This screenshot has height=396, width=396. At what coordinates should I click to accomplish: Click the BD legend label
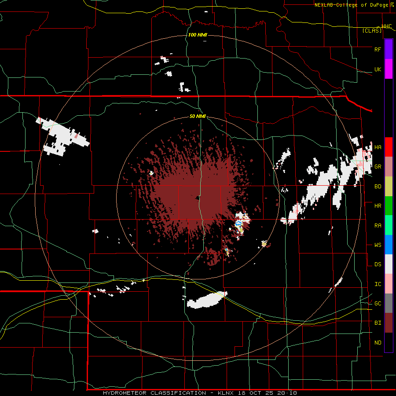click(x=378, y=187)
